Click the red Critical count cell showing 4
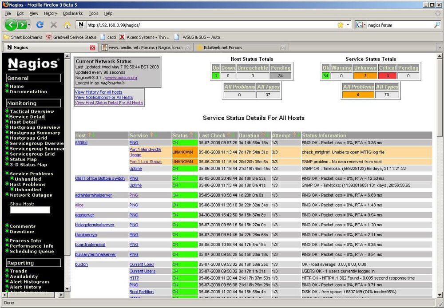Screen dimensions: 444x308 387,75
